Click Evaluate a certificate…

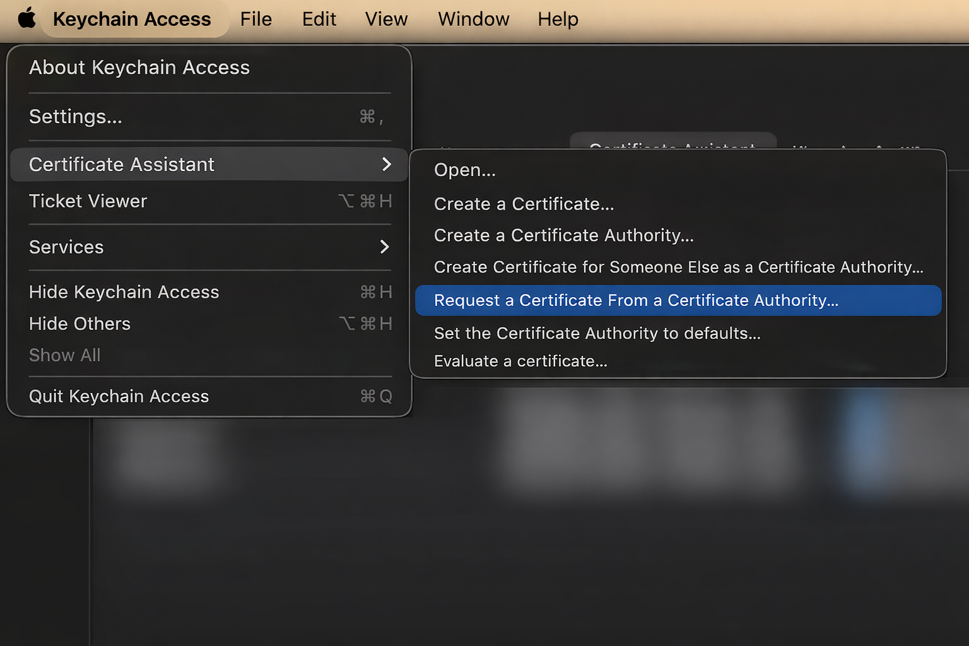coord(520,361)
